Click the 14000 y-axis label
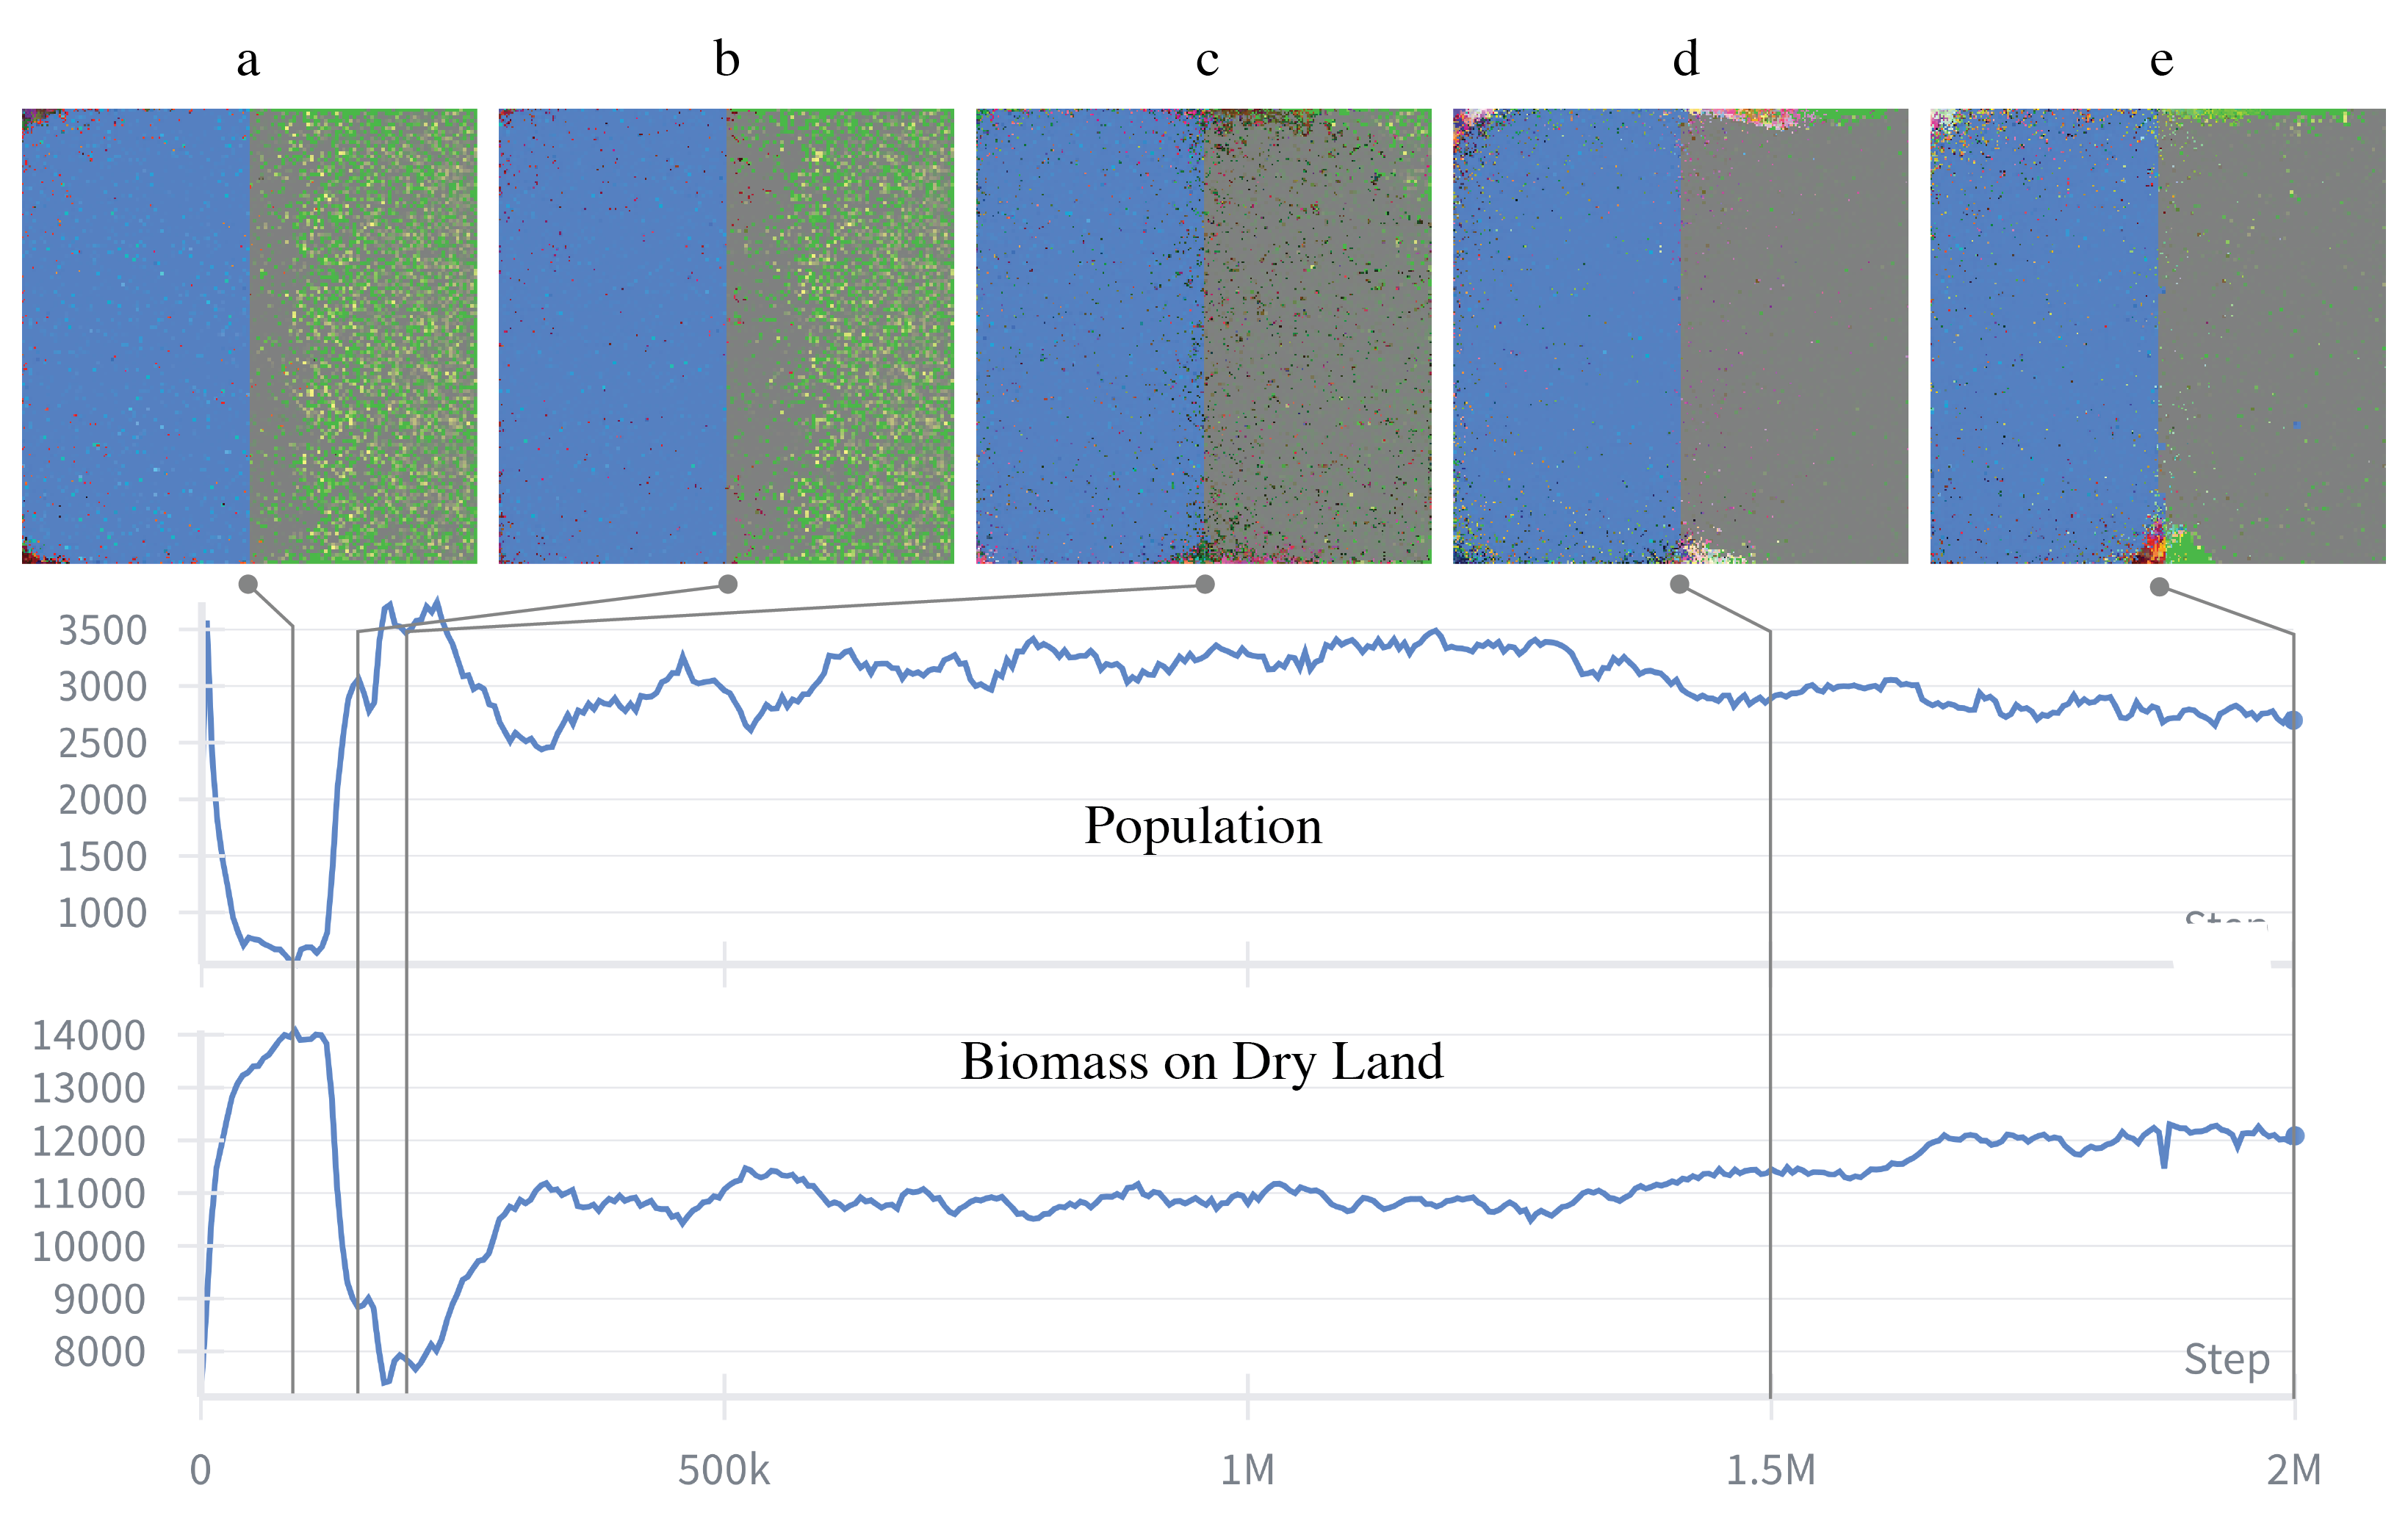Screen dimensions: 2408x1521 pyautogui.click(x=89, y=1035)
